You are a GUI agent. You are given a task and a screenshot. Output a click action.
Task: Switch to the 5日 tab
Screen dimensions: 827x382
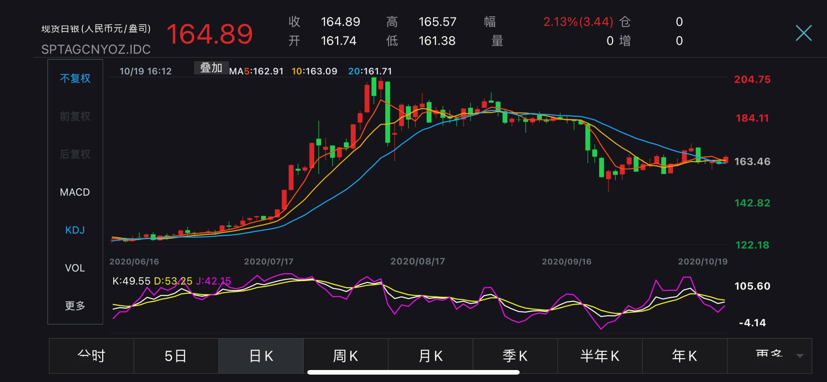tap(176, 356)
